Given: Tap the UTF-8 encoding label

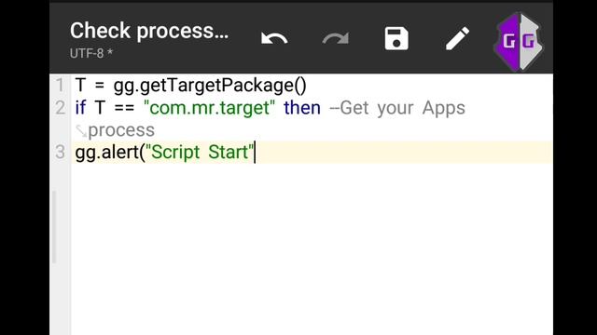Looking at the screenshot, I should coord(91,53).
